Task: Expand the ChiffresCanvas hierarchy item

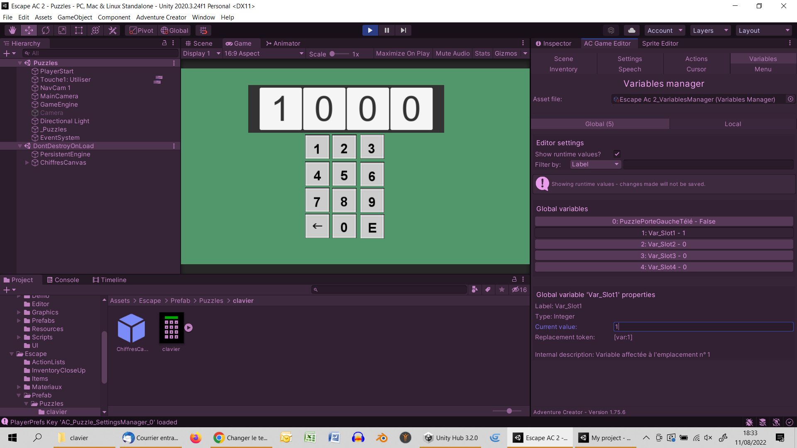Action: 27,163
